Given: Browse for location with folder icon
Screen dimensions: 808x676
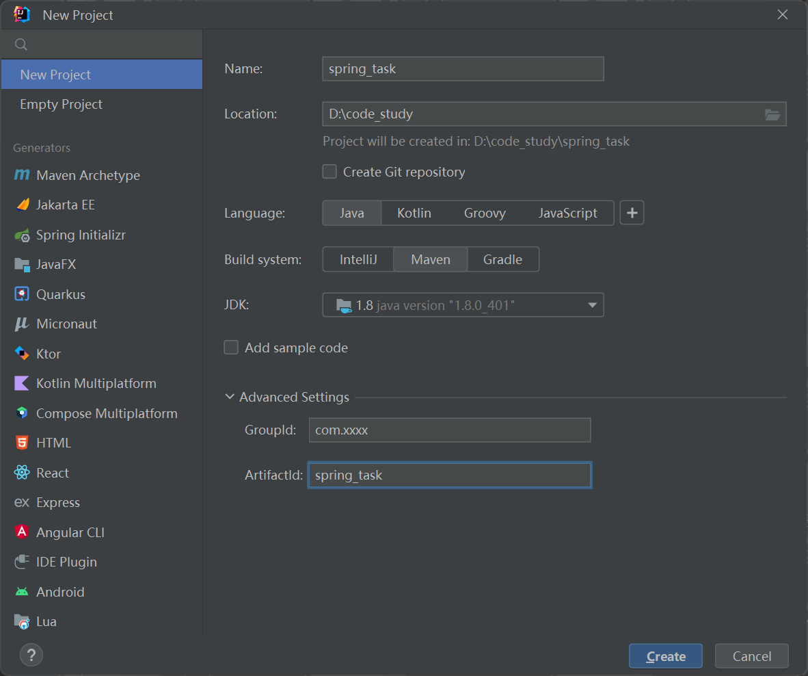Looking at the screenshot, I should [x=772, y=114].
